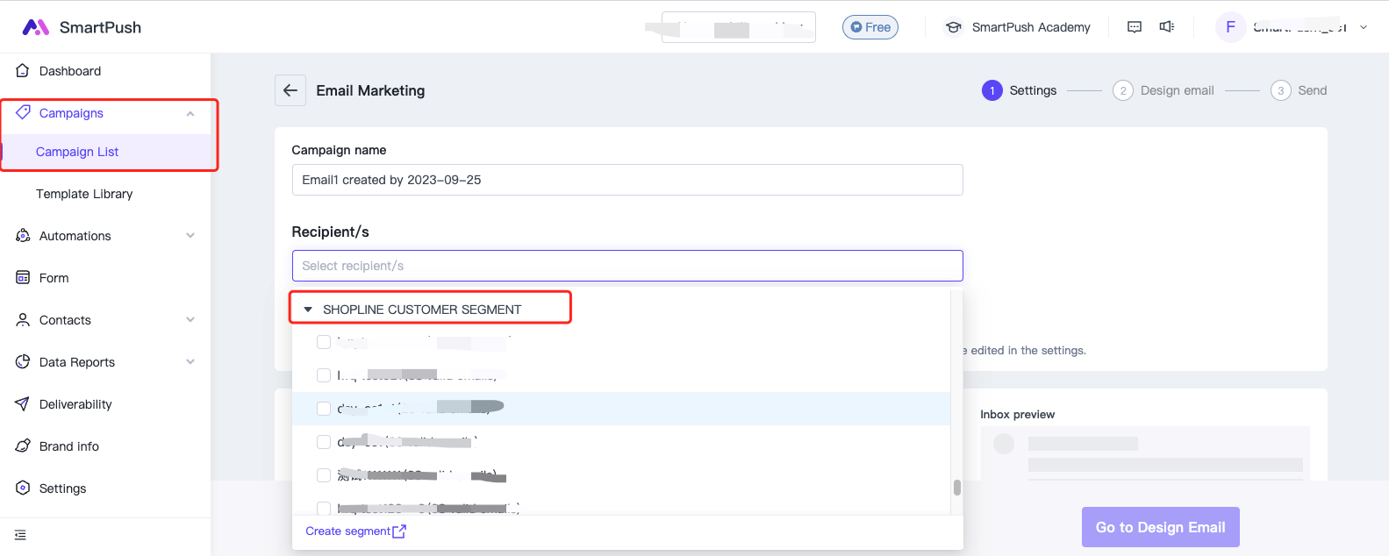This screenshot has height=556, width=1389.
Task: Click the segment dropdown scrollbar thumb
Action: pos(956,488)
